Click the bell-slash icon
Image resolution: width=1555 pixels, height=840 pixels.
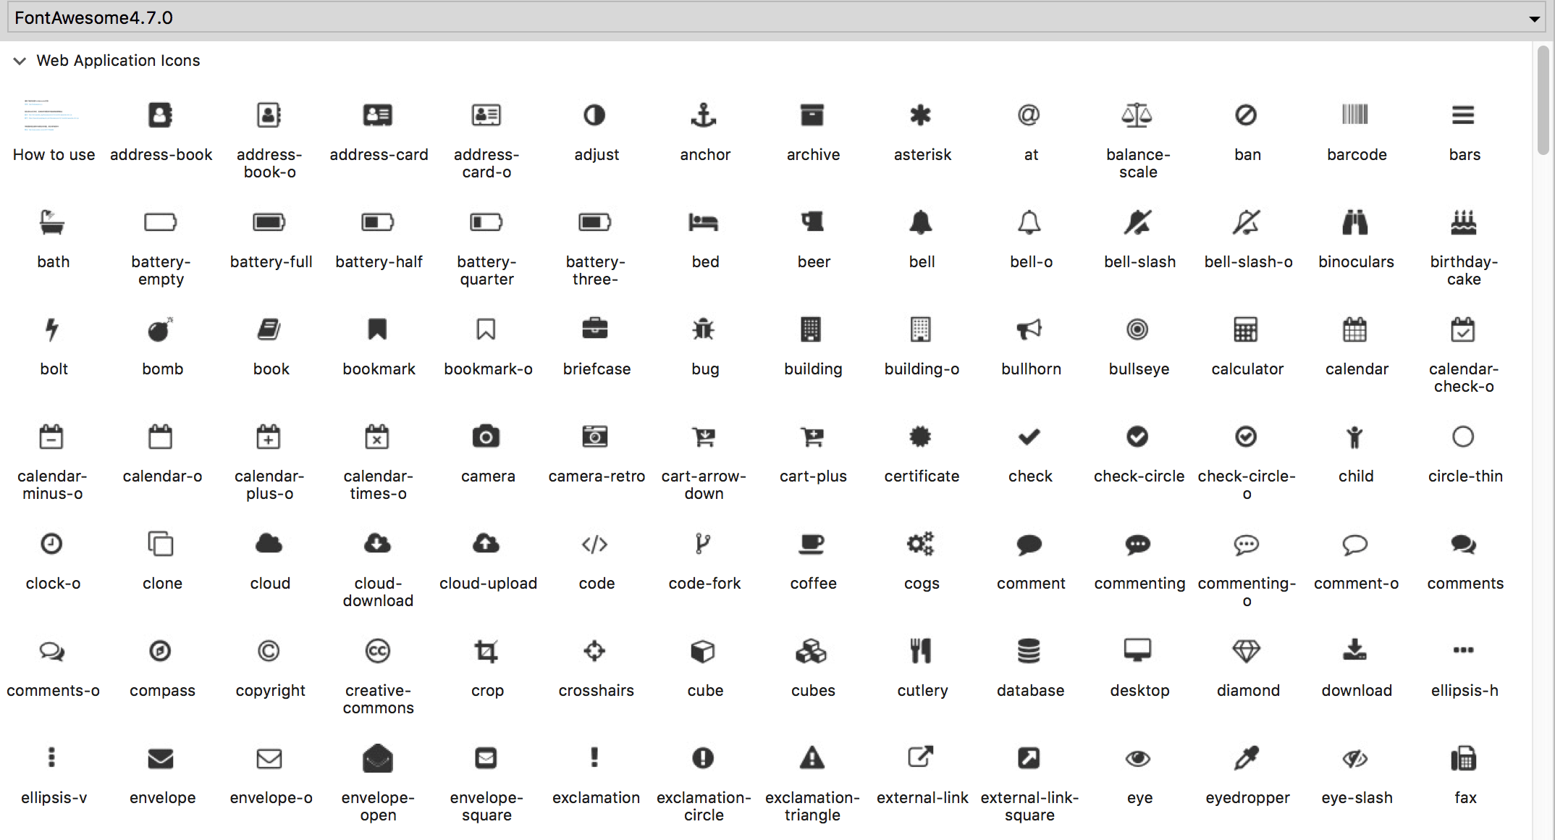coord(1137,222)
